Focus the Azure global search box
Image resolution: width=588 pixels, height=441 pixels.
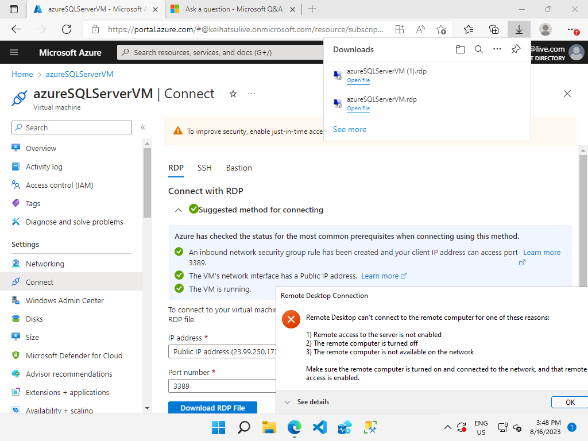pos(221,52)
